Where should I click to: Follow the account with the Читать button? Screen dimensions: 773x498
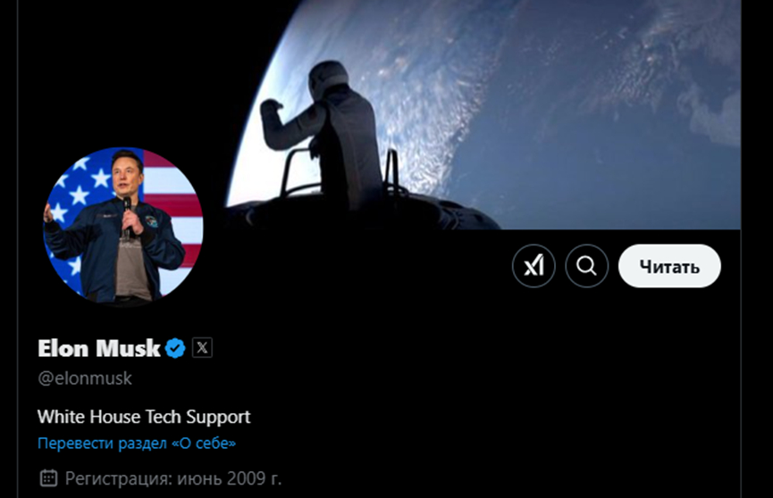[x=669, y=266]
